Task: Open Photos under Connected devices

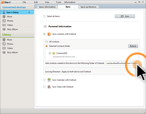Action: [x=10, y=21]
